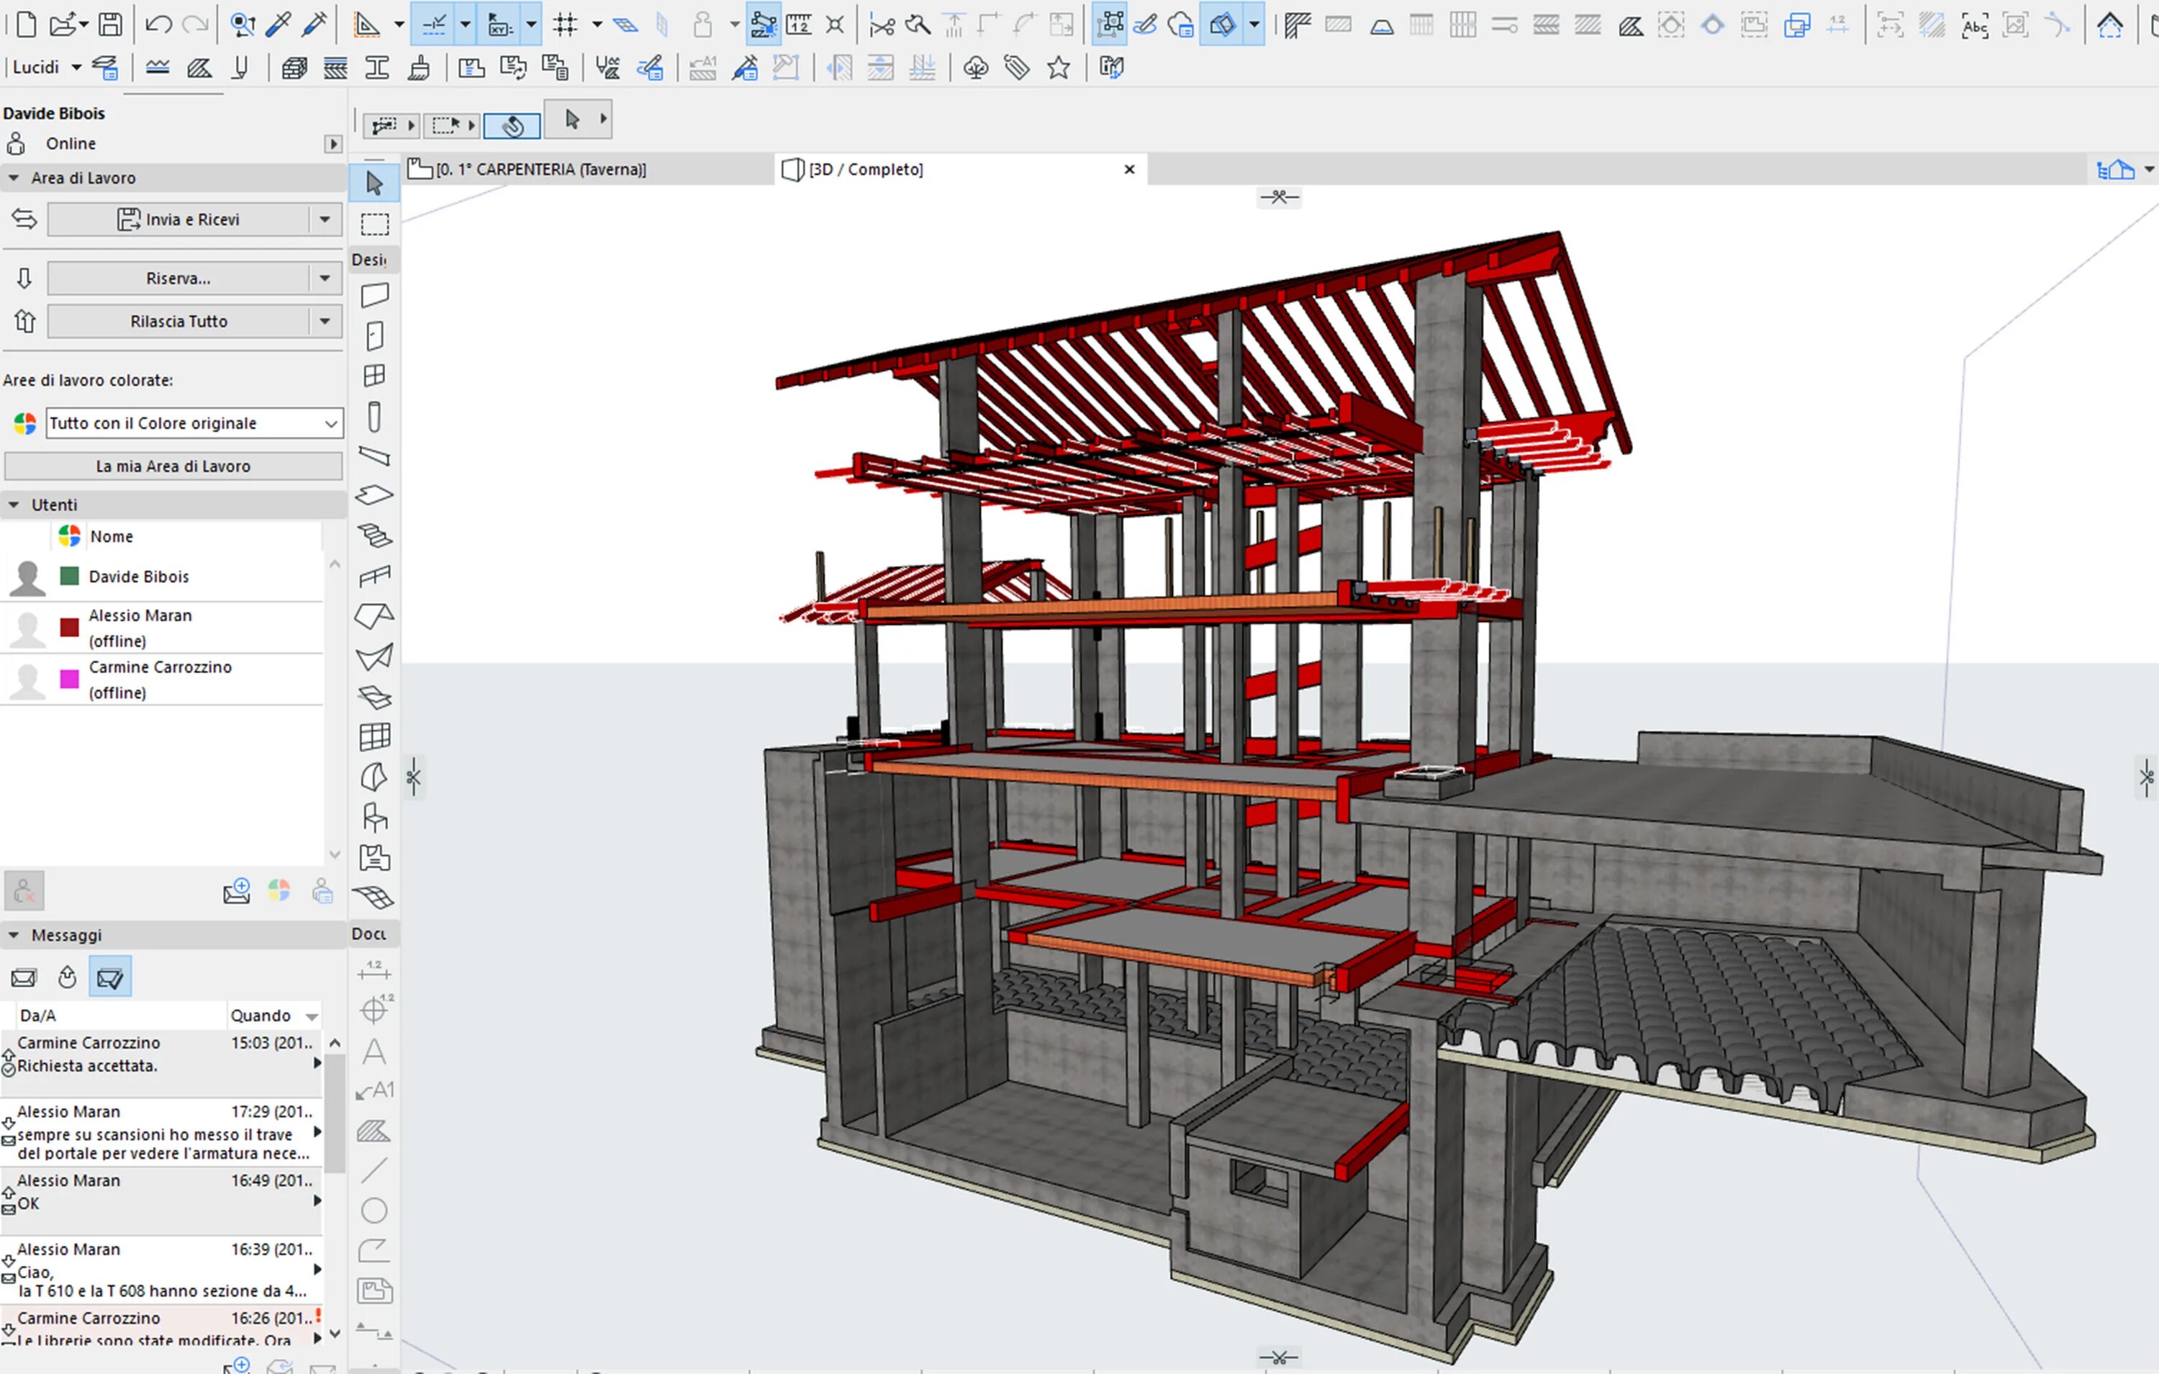Screen dimensions: 2159x1374
Task: Toggle the quick selection magnet in info box
Action: pos(512,127)
